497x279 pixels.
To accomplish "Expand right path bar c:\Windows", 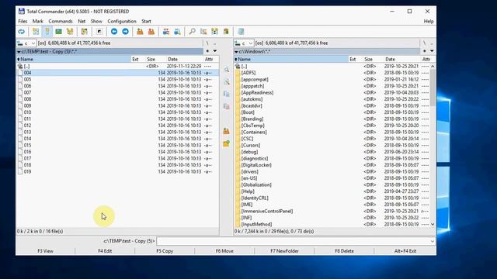I will [327, 51].
